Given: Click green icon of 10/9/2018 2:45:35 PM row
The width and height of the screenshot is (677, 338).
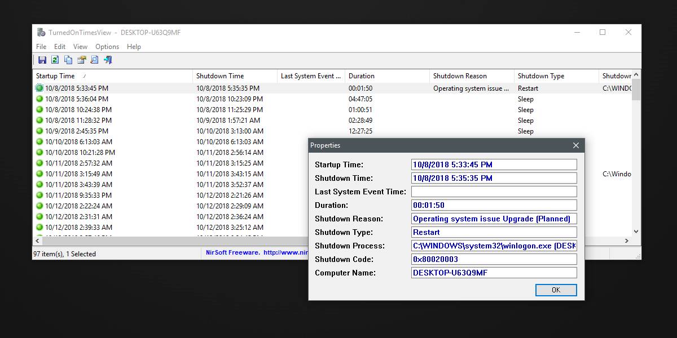Looking at the screenshot, I should pos(39,131).
